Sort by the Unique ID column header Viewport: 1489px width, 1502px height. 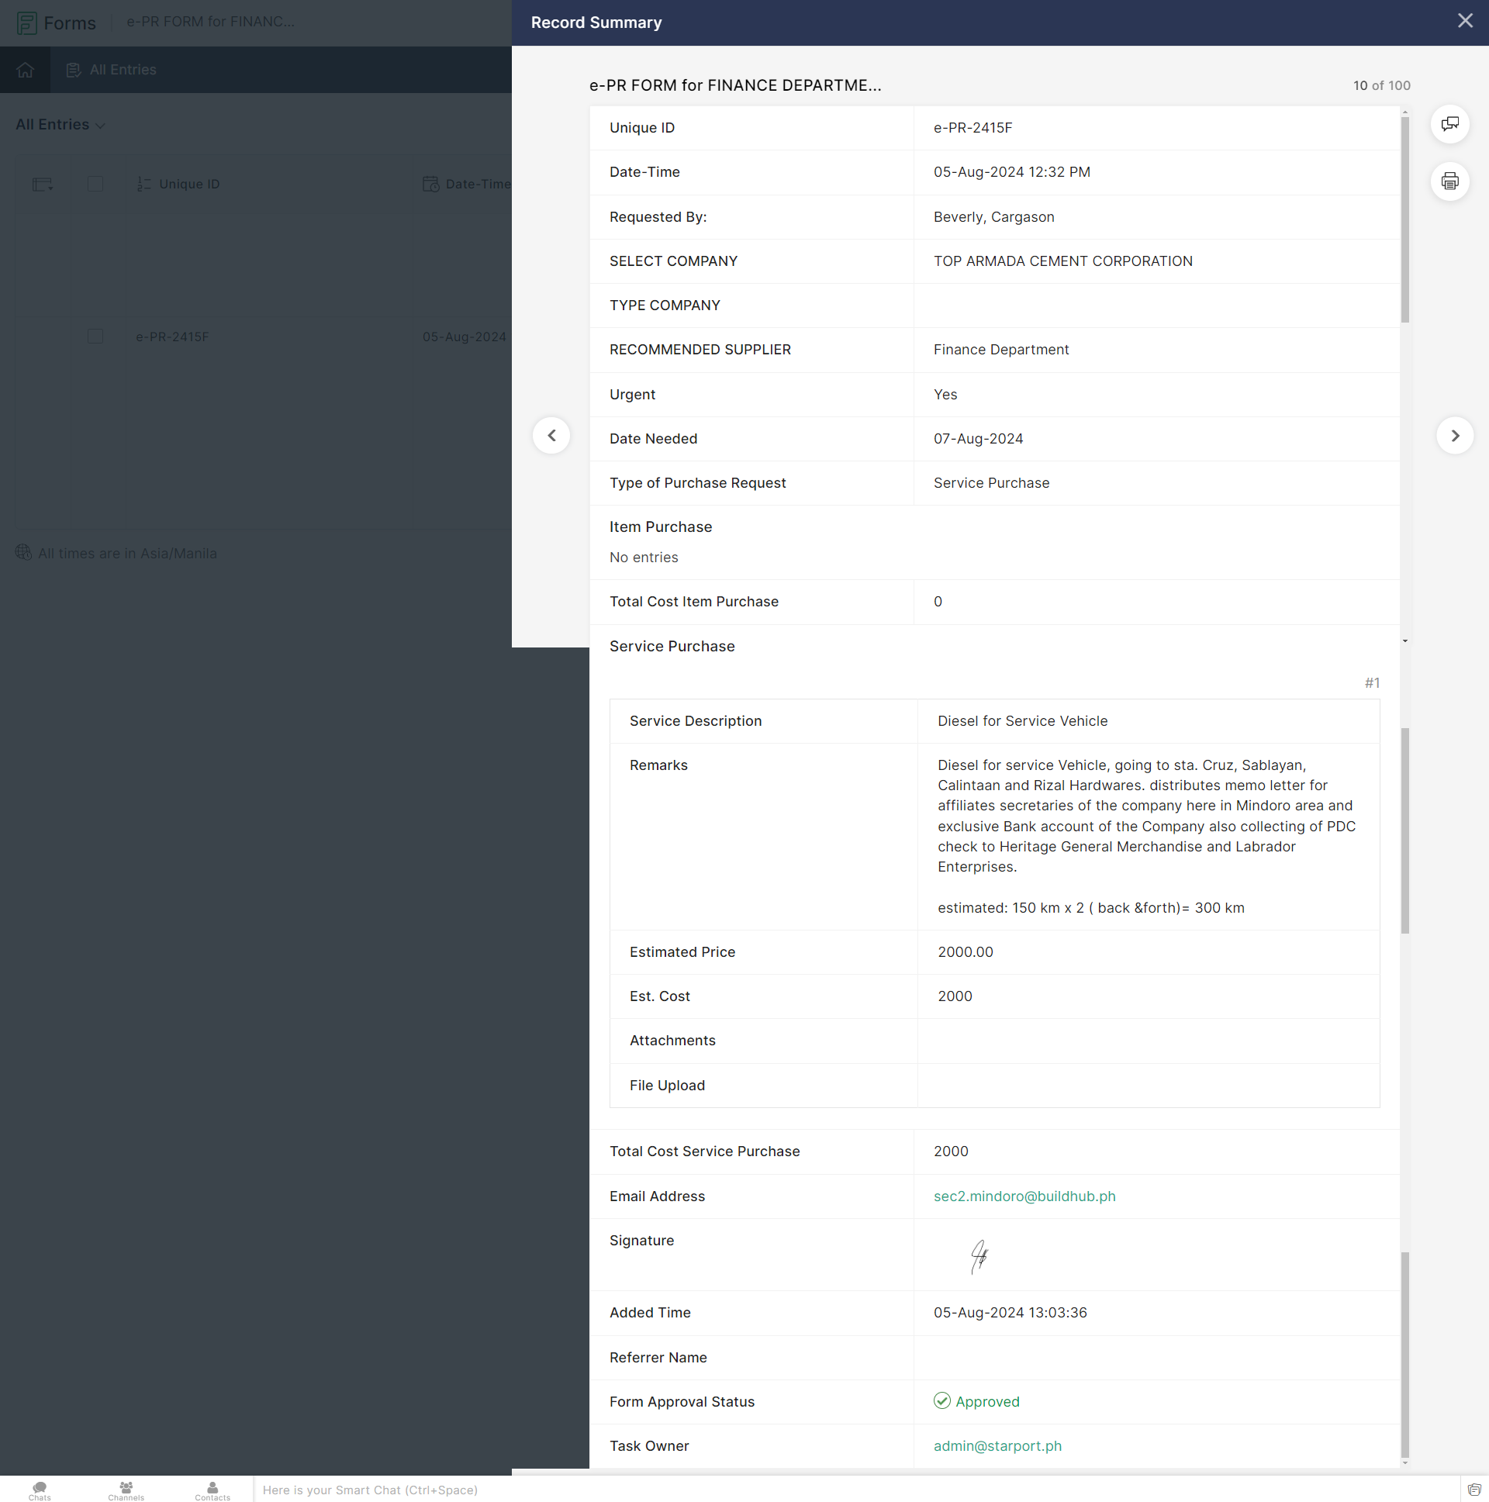tap(189, 185)
